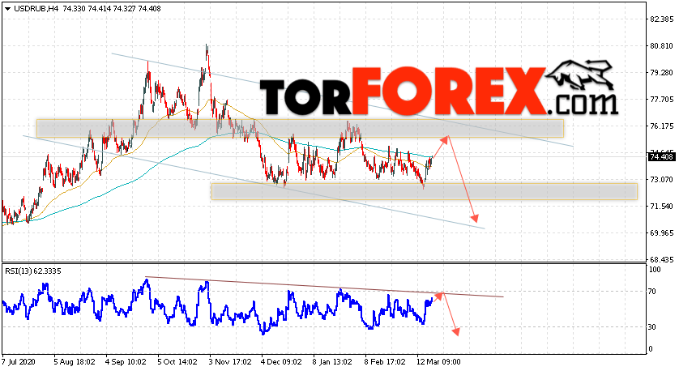Select the lower gray support zone rectangle
Image resolution: width=679 pixels, height=371 pixels.
[x=425, y=191]
